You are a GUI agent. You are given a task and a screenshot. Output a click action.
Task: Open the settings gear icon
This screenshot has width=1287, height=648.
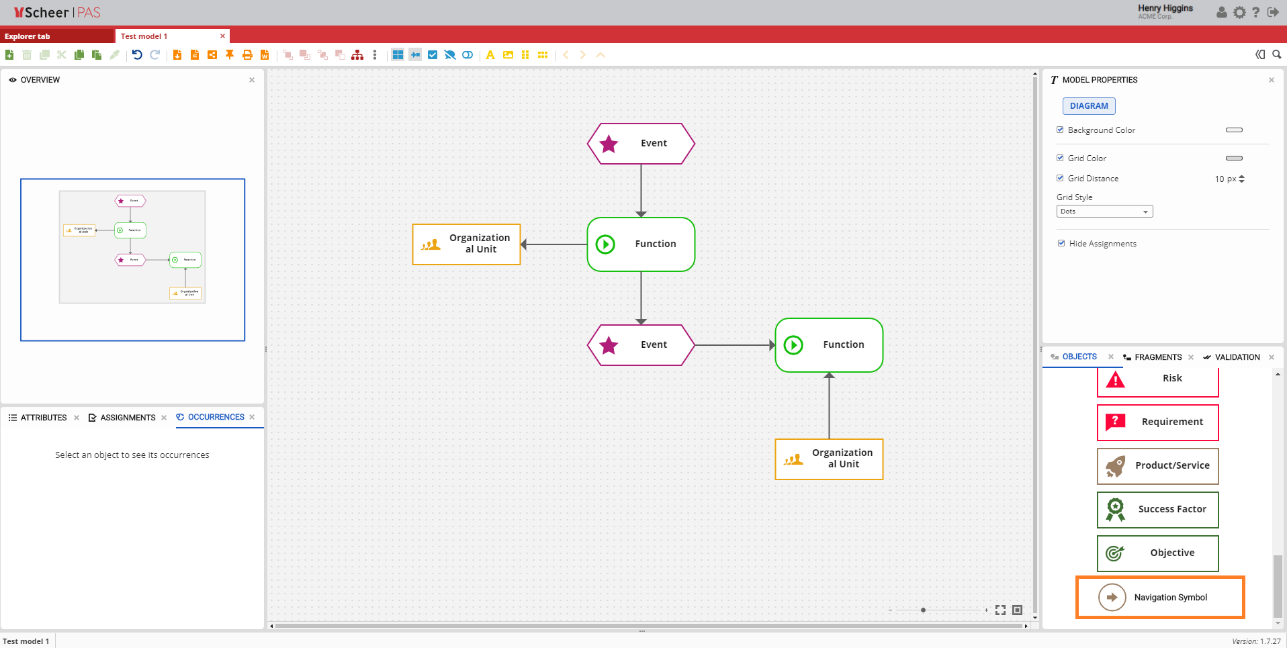(1239, 12)
